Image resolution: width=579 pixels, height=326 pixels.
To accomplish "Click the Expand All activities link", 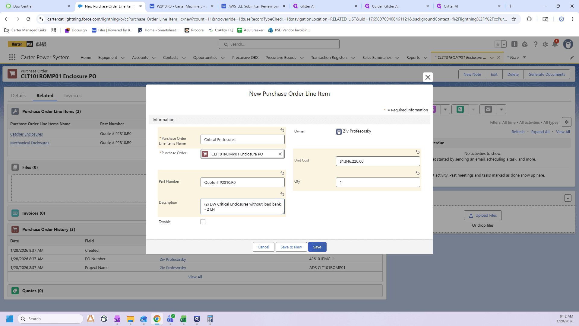I will 540,132.
